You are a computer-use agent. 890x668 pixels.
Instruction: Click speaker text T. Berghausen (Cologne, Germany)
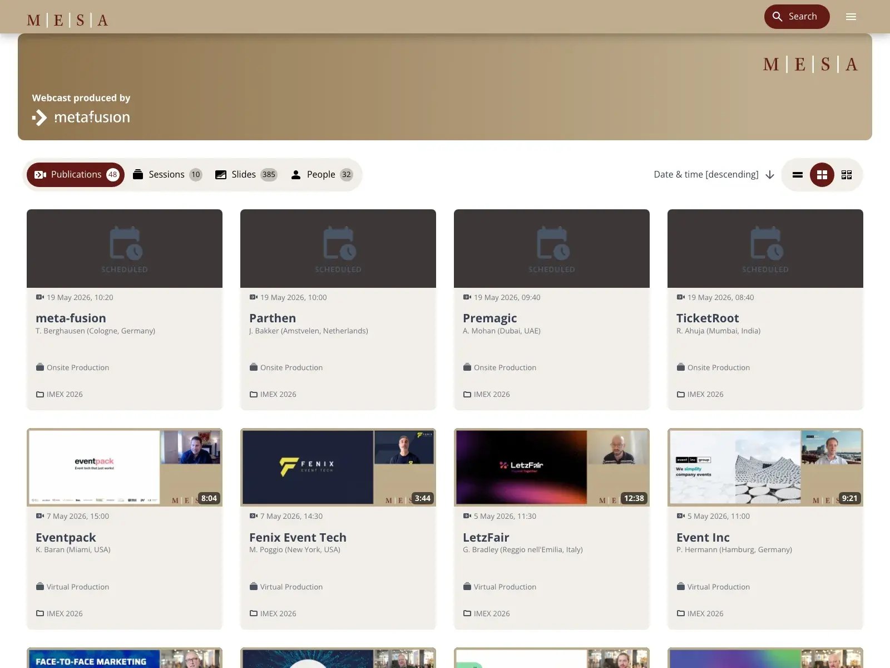click(x=95, y=331)
